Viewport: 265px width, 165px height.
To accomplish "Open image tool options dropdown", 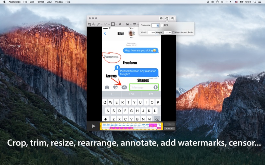I will pyautogui.click(x=131, y=24).
